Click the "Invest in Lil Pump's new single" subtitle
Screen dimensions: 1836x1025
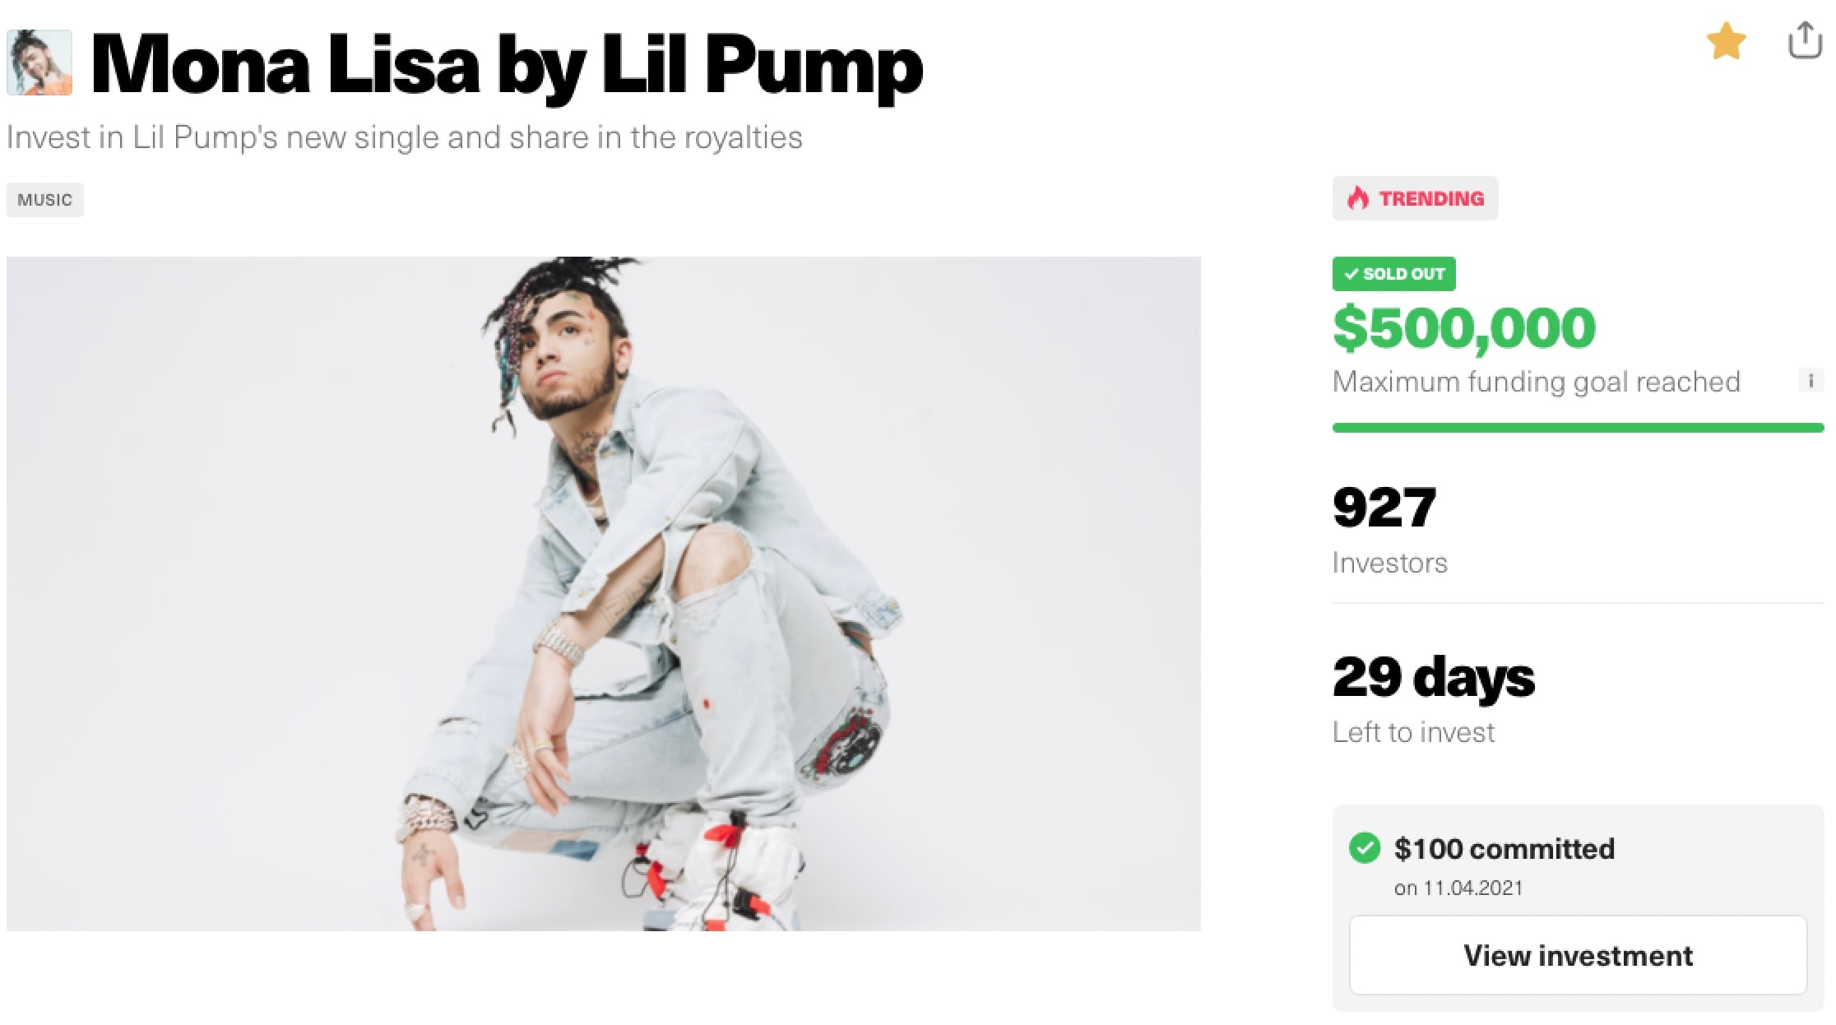pos(404,137)
